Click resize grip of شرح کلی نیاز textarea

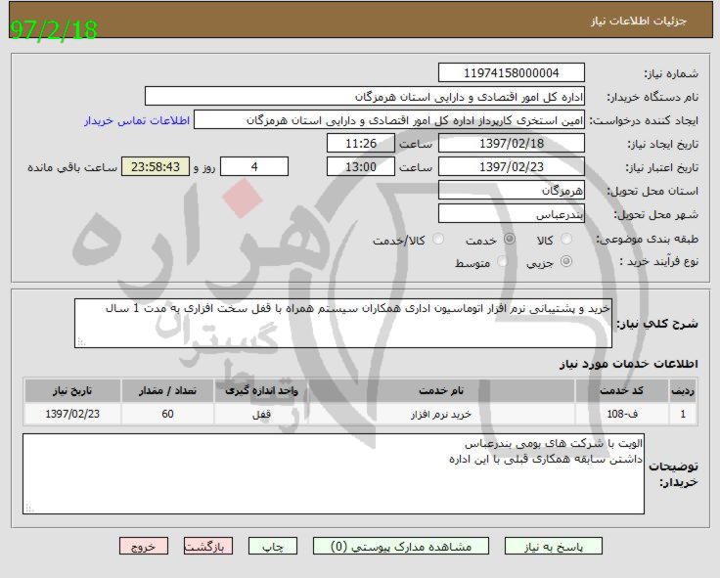[81, 342]
